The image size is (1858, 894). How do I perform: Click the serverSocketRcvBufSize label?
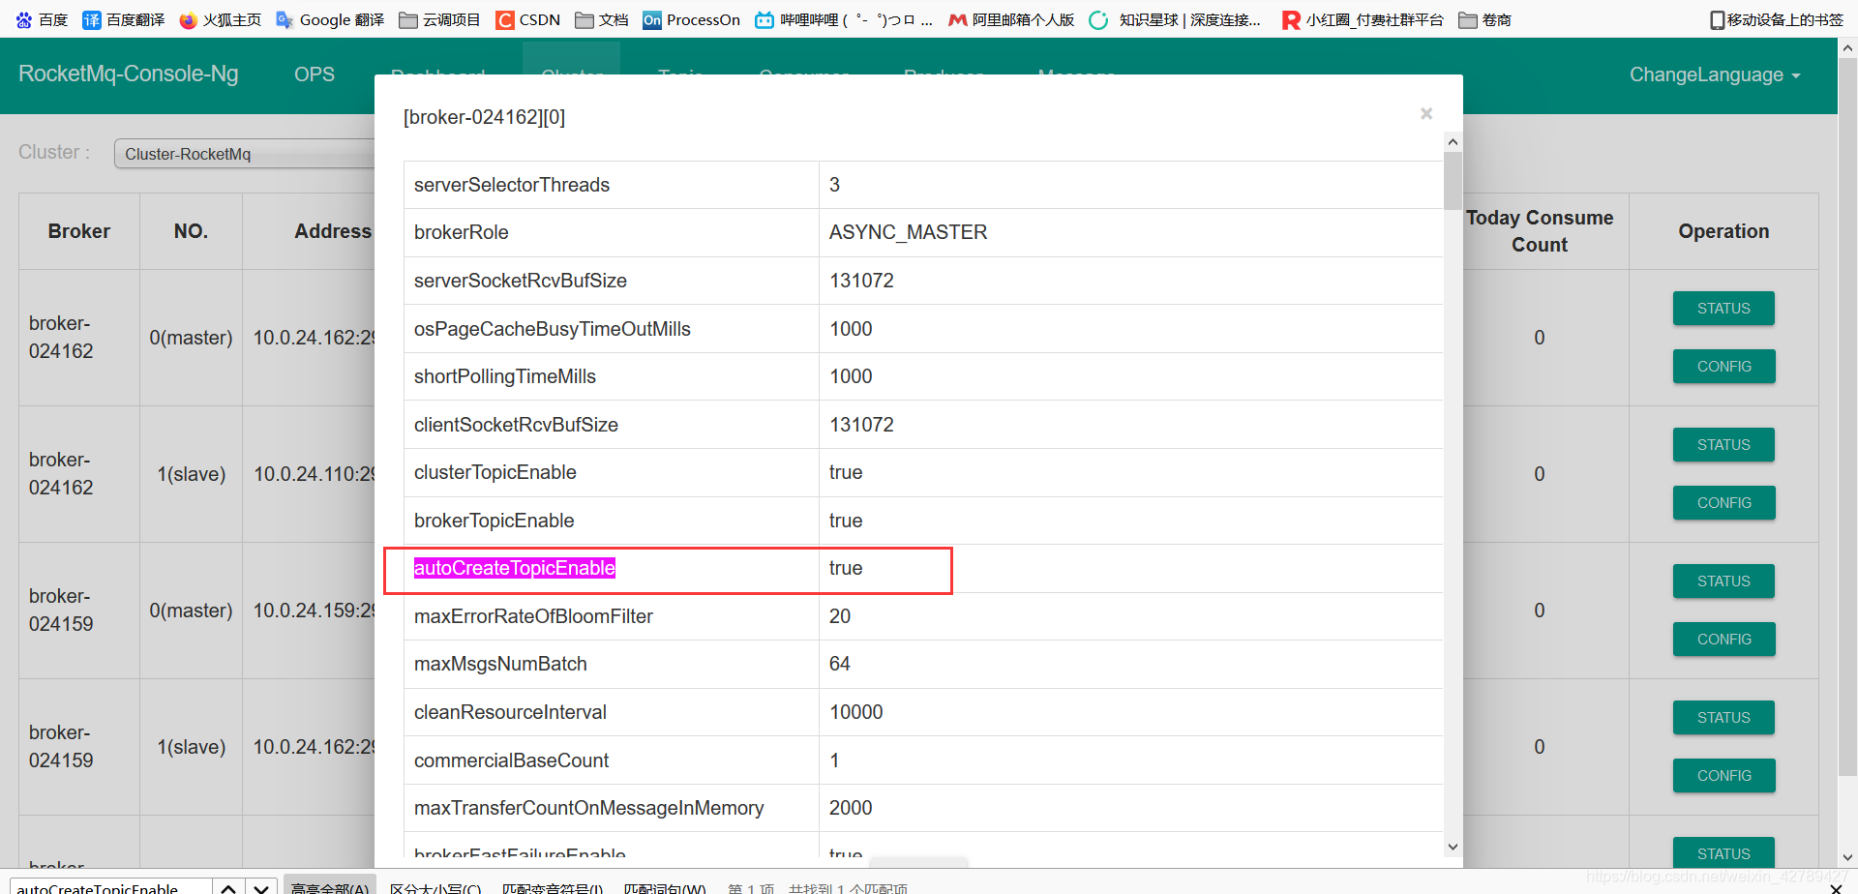(x=521, y=281)
